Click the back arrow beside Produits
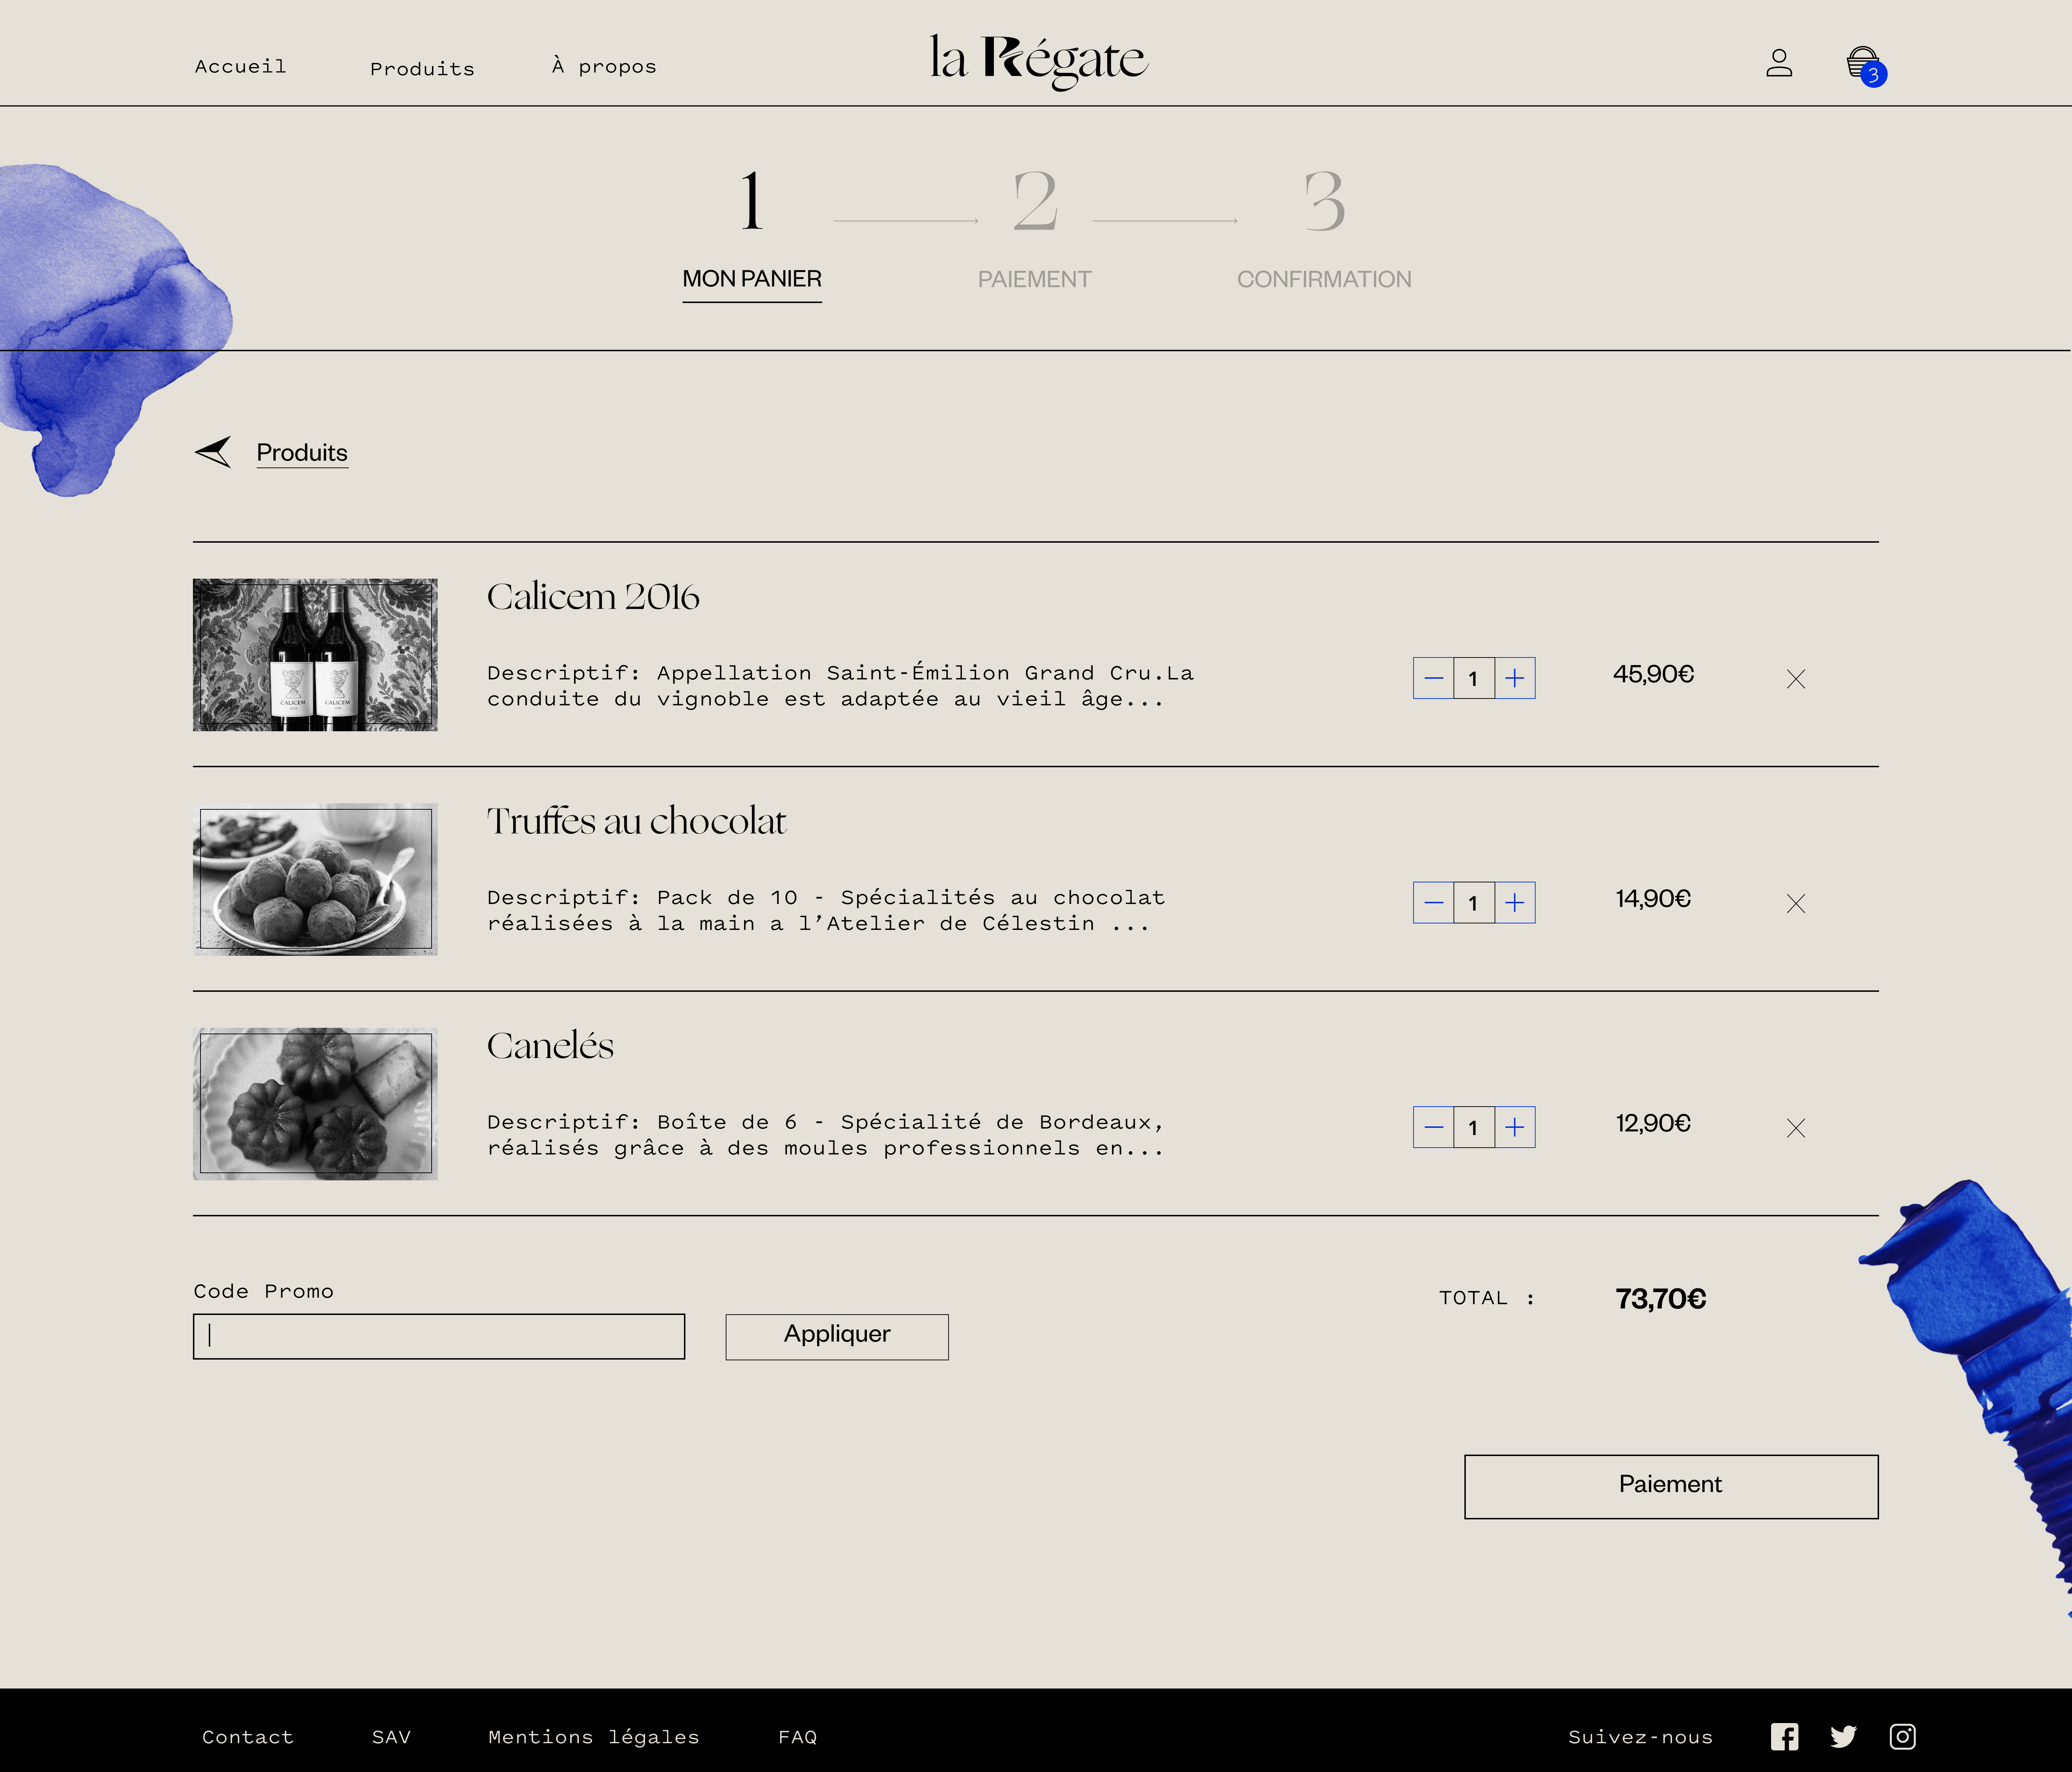The height and width of the screenshot is (1772, 2072). tap(213, 452)
